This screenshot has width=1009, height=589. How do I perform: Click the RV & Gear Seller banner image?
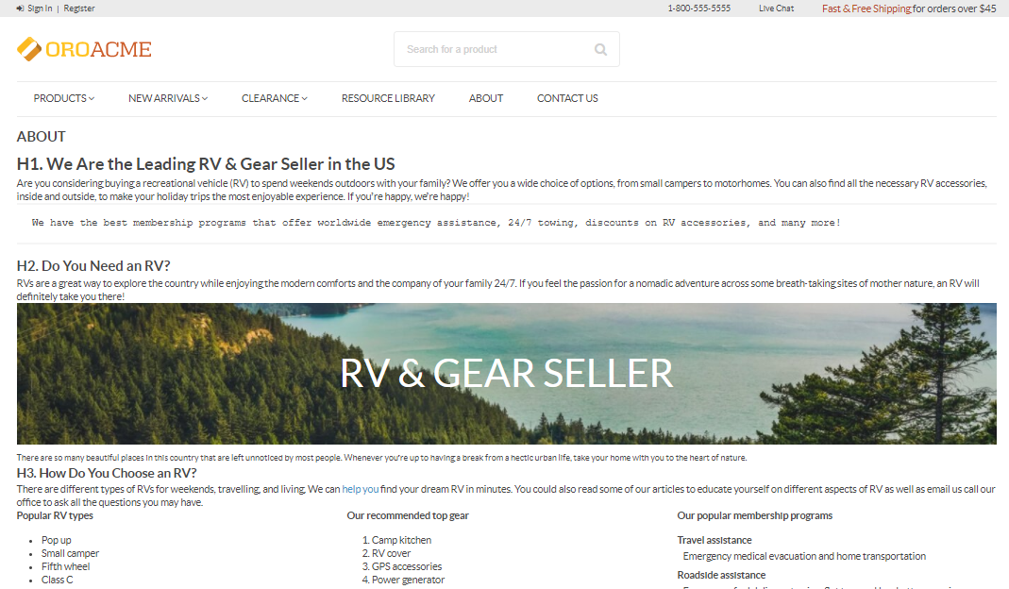(507, 374)
